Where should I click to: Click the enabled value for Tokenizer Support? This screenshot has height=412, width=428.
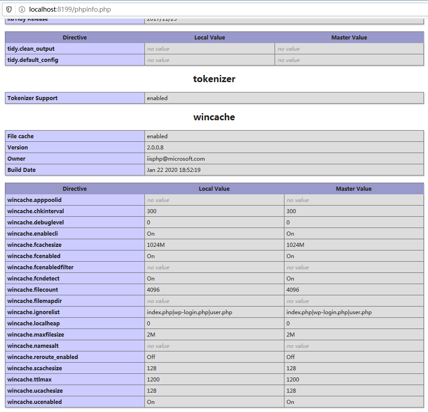(157, 98)
